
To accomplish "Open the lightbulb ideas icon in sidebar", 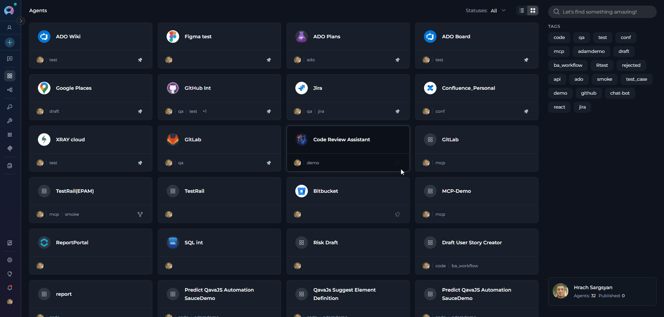I will click(10, 274).
